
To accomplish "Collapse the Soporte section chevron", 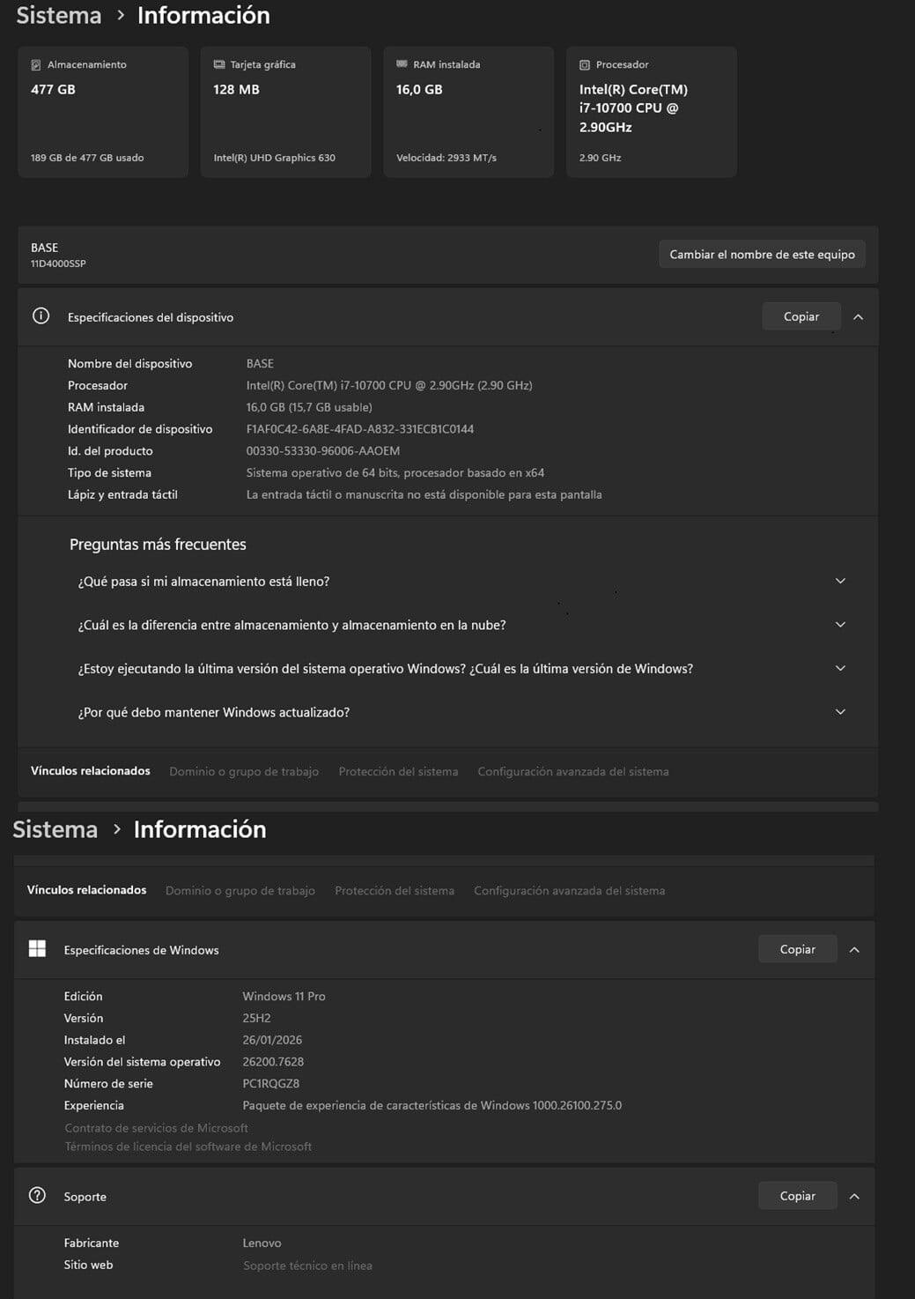I will (x=854, y=1196).
